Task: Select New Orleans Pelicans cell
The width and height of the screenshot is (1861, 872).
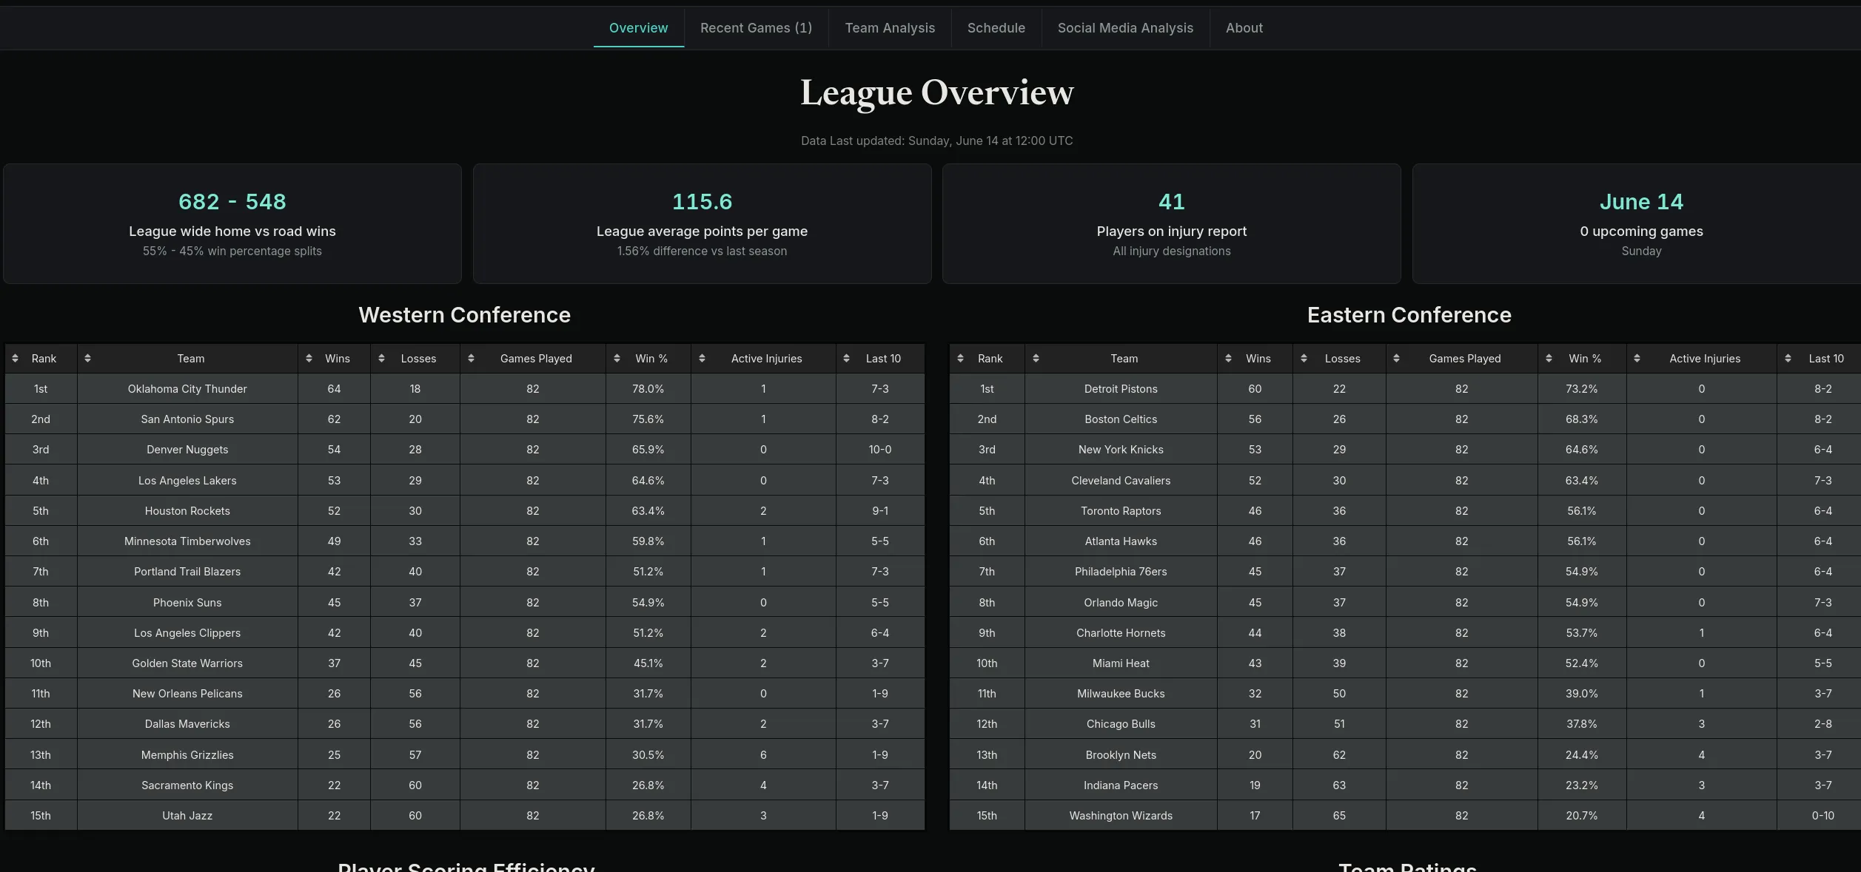Action: (x=187, y=694)
